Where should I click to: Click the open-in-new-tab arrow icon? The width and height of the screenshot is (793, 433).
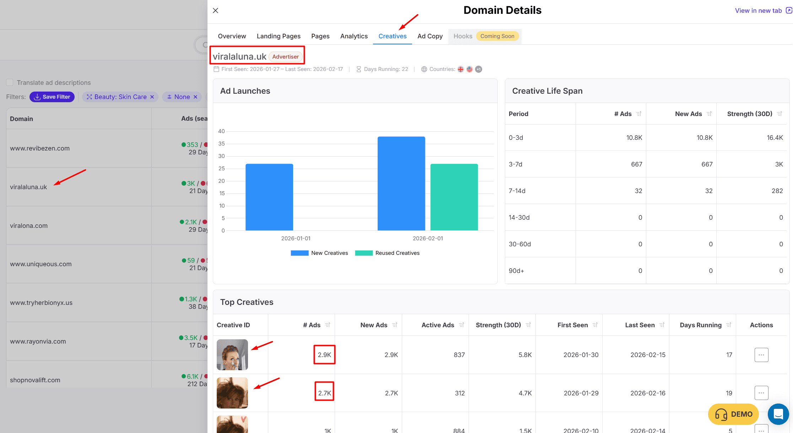click(789, 10)
